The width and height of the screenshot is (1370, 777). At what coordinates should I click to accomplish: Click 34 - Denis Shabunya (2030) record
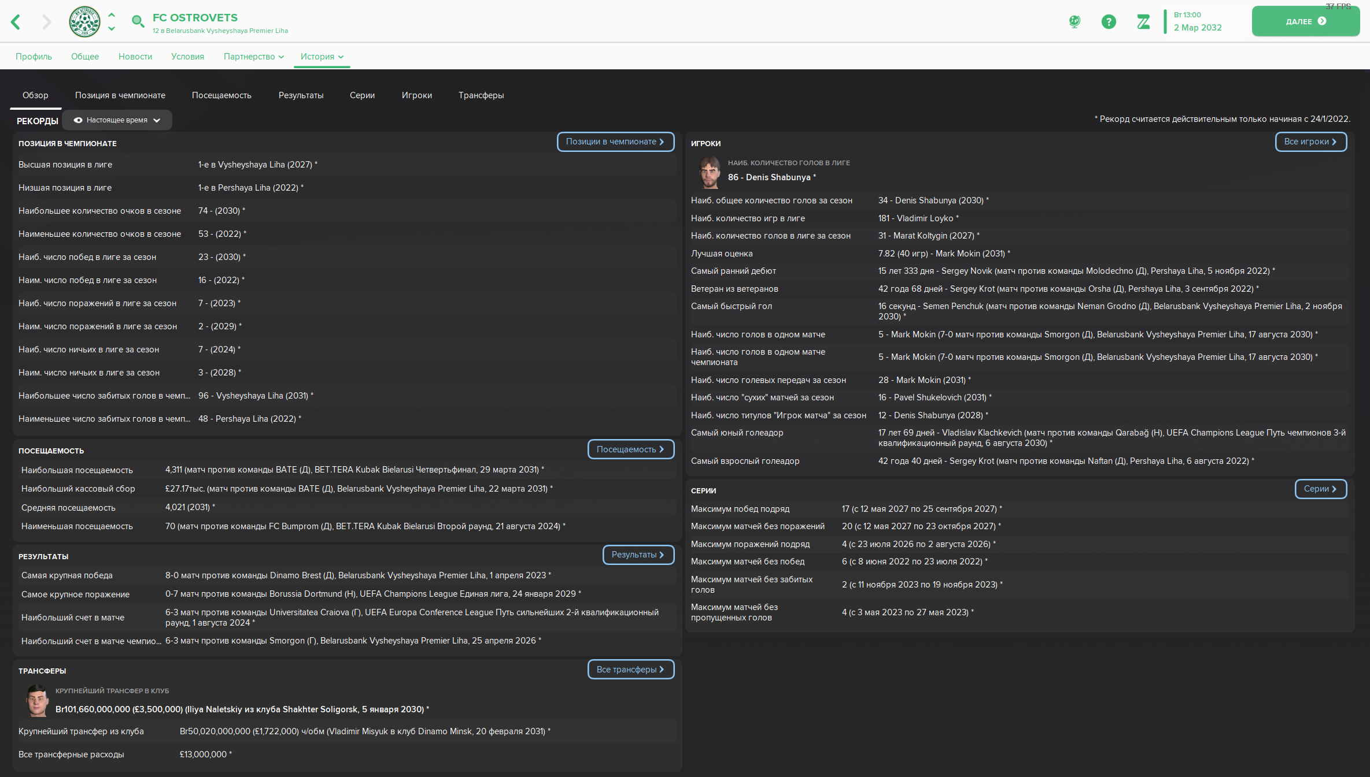(933, 200)
